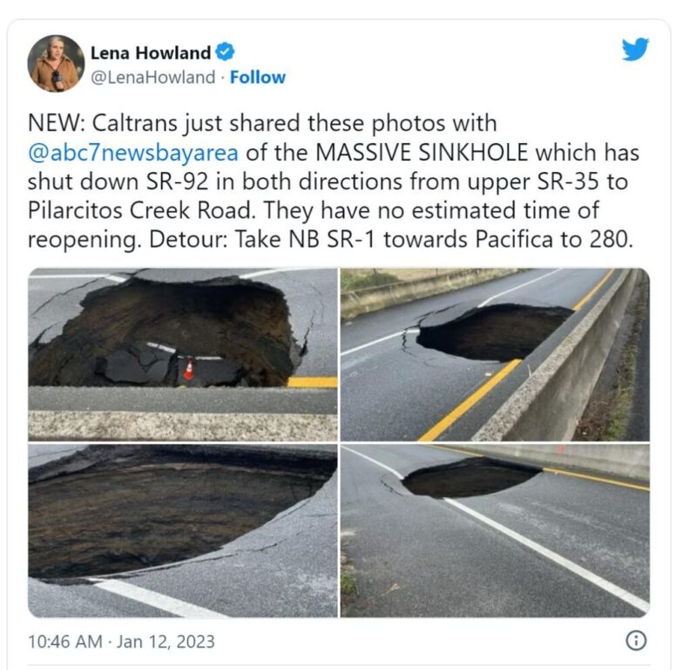The height and width of the screenshot is (670, 690).
Task: Click the Pilarcitos Creek Road text
Action: click(x=141, y=210)
